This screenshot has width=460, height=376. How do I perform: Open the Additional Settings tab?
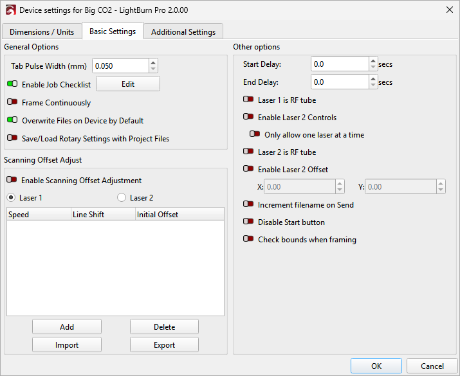(x=183, y=31)
